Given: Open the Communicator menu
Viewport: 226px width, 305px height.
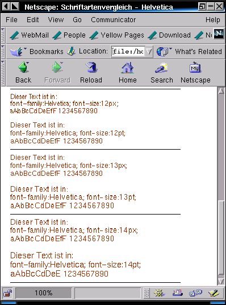Looking at the screenshot, I should (113, 20).
